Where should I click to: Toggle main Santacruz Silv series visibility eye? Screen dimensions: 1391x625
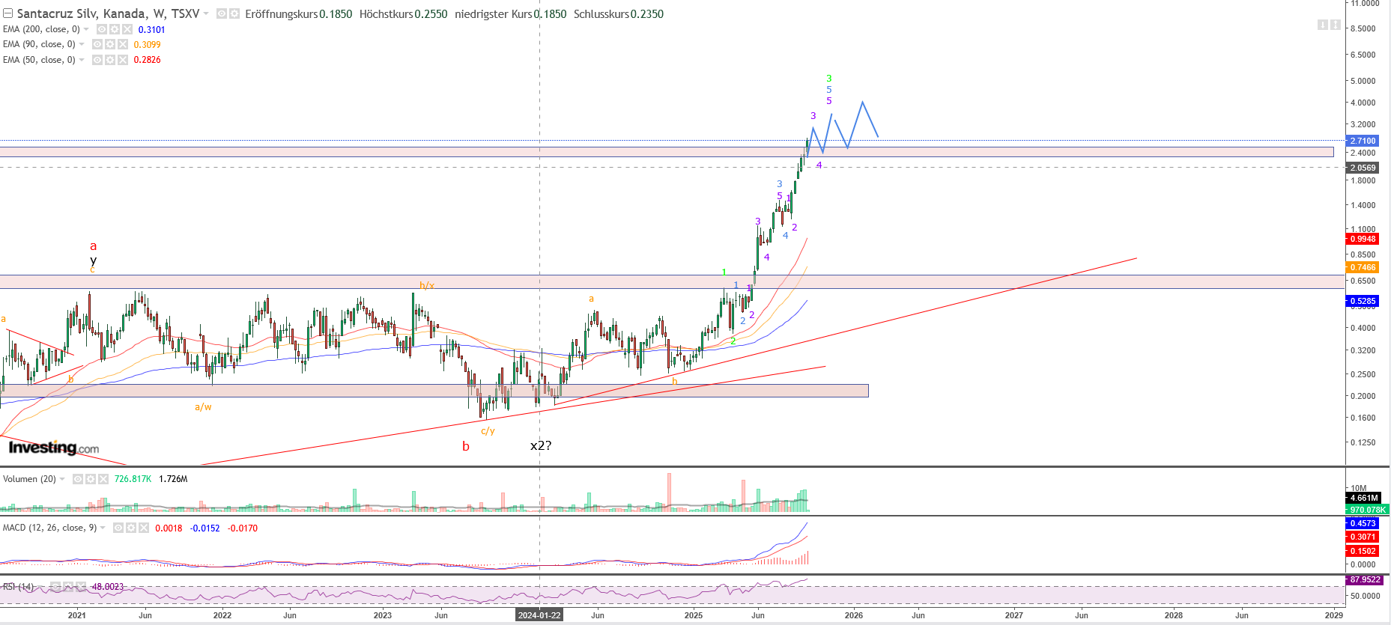pos(222,14)
